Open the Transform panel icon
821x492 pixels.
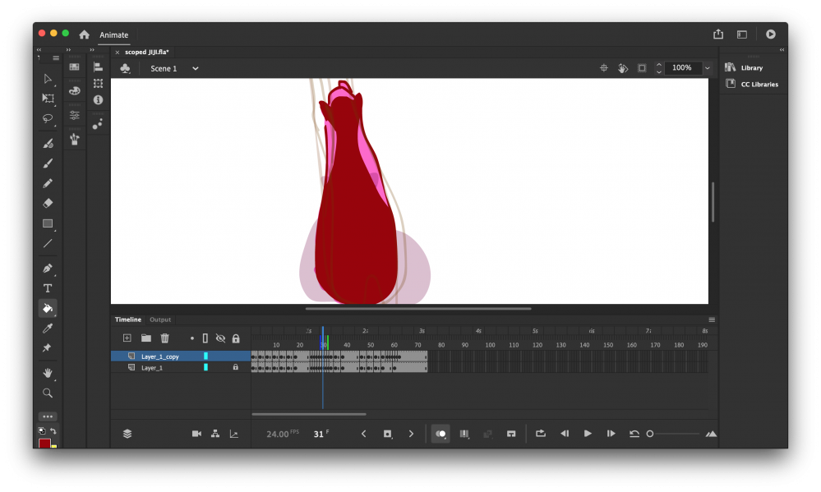[98, 83]
